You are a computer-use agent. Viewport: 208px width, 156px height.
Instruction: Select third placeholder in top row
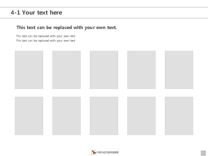[x=104, y=70]
